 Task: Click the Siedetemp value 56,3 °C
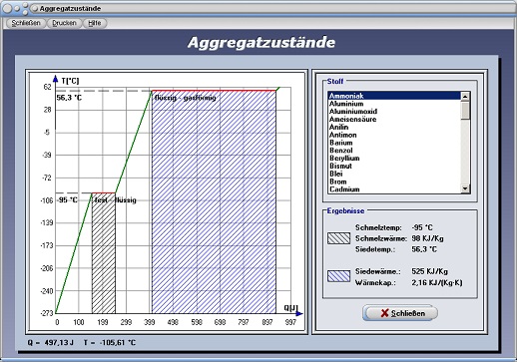(424, 249)
